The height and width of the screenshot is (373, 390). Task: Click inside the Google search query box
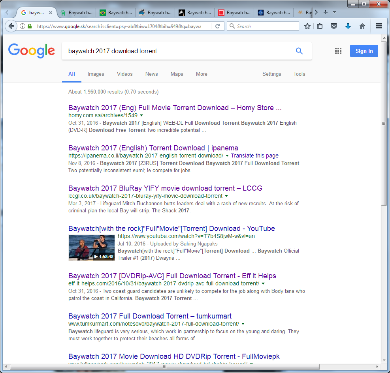coord(179,51)
